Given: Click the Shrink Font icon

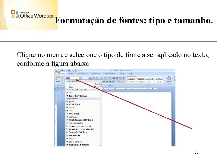Looking at the screenshot, I should coord(93,78).
